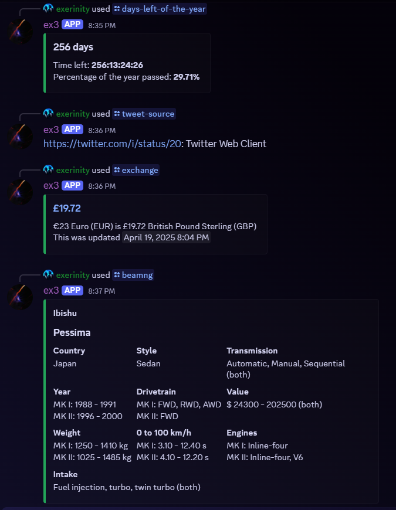396x510 pixels.
Task: Click the £19.72 embed title
Action: click(67, 208)
